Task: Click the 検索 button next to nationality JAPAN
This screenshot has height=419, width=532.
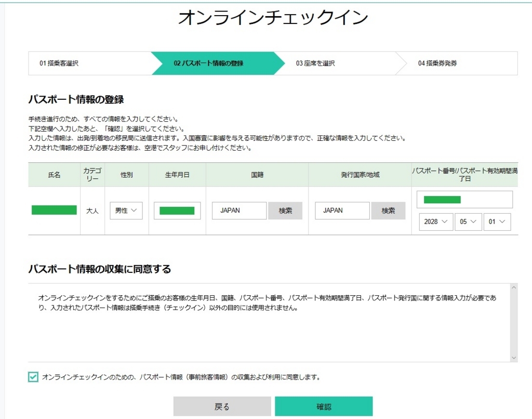Action: (x=285, y=210)
